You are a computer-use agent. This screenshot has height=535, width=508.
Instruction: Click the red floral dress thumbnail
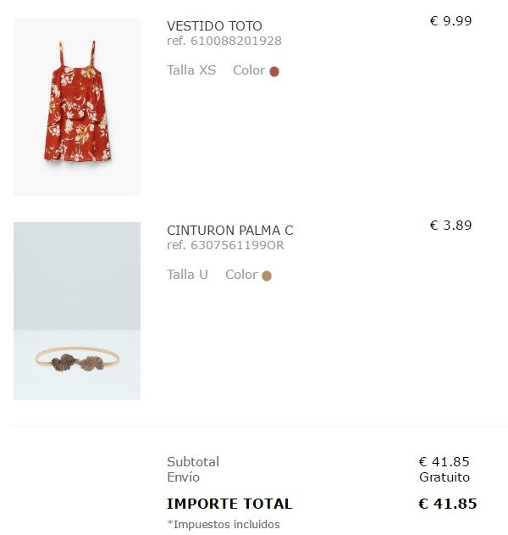pos(77,106)
